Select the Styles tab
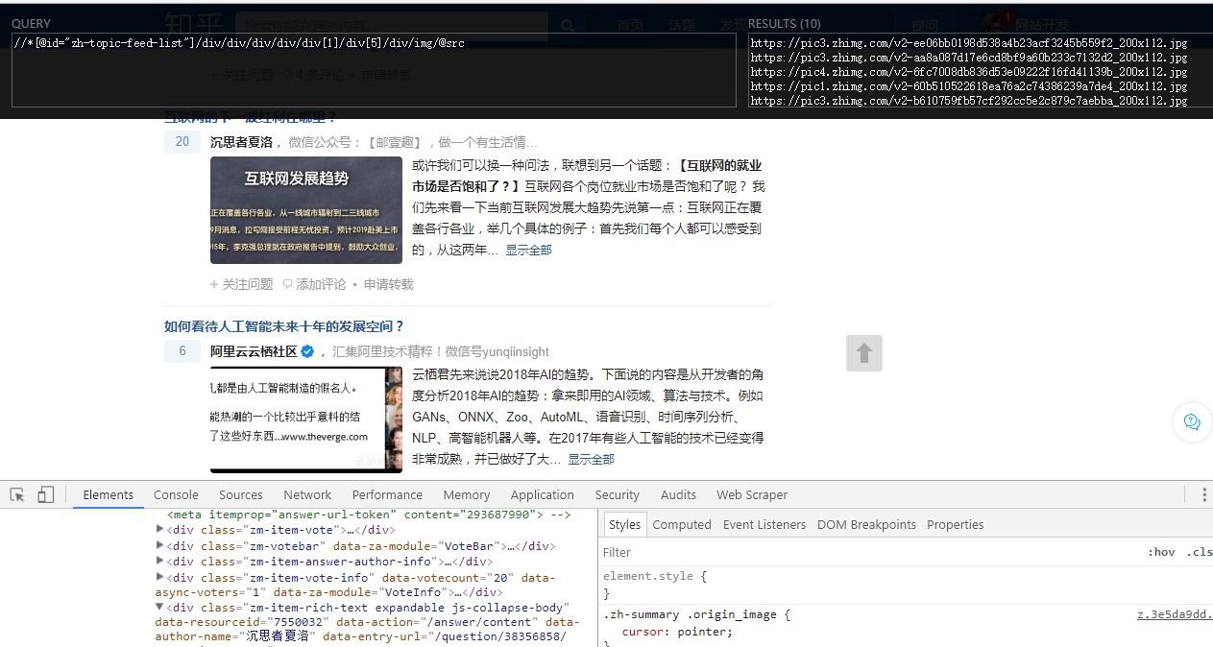The height and width of the screenshot is (647, 1213). tap(624, 524)
